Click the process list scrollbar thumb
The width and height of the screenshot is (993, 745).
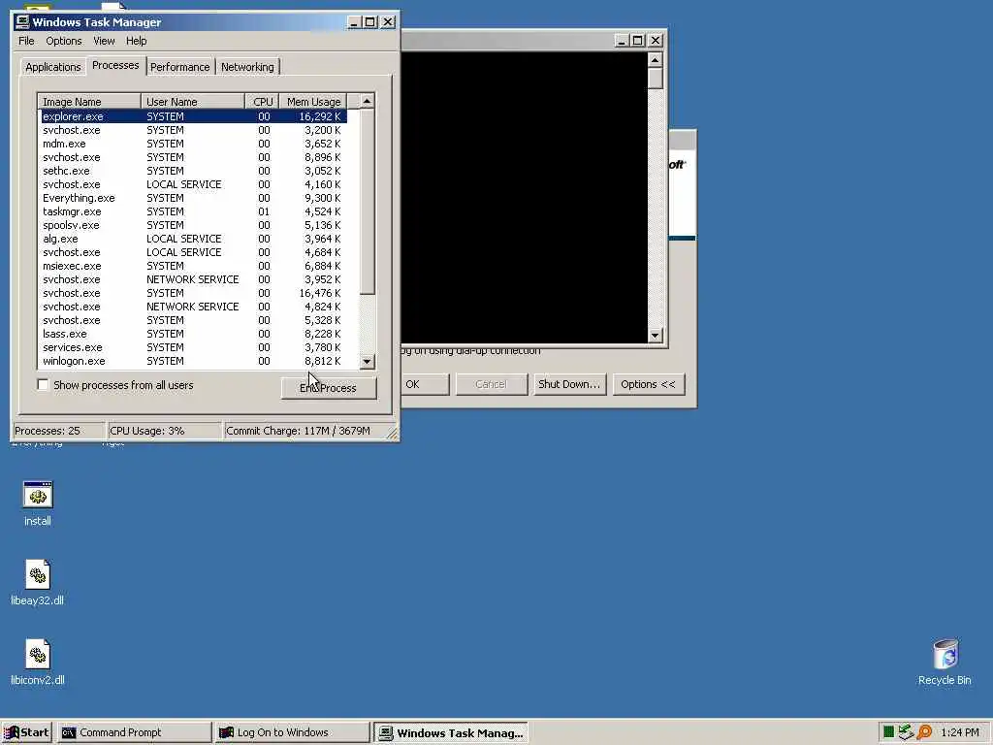click(368, 202)
